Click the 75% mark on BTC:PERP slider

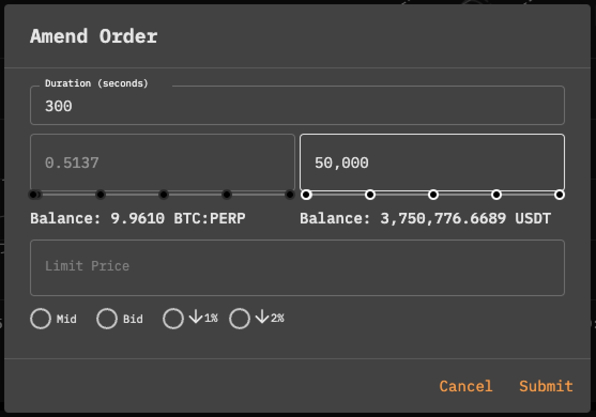tap(227, 195)
